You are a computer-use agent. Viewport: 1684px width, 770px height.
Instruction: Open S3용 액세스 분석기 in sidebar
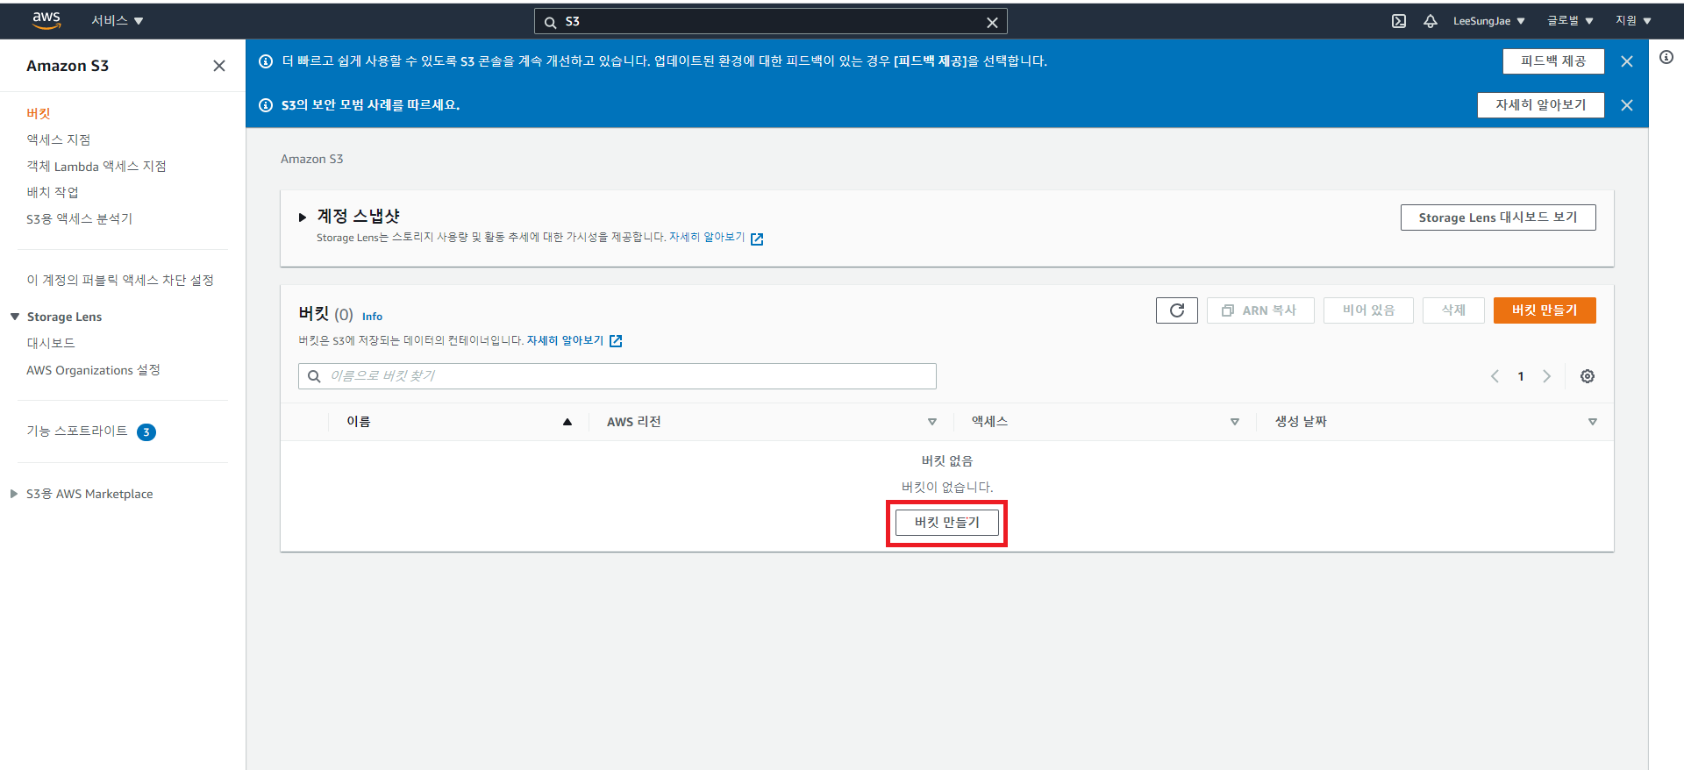click(79, 218)
